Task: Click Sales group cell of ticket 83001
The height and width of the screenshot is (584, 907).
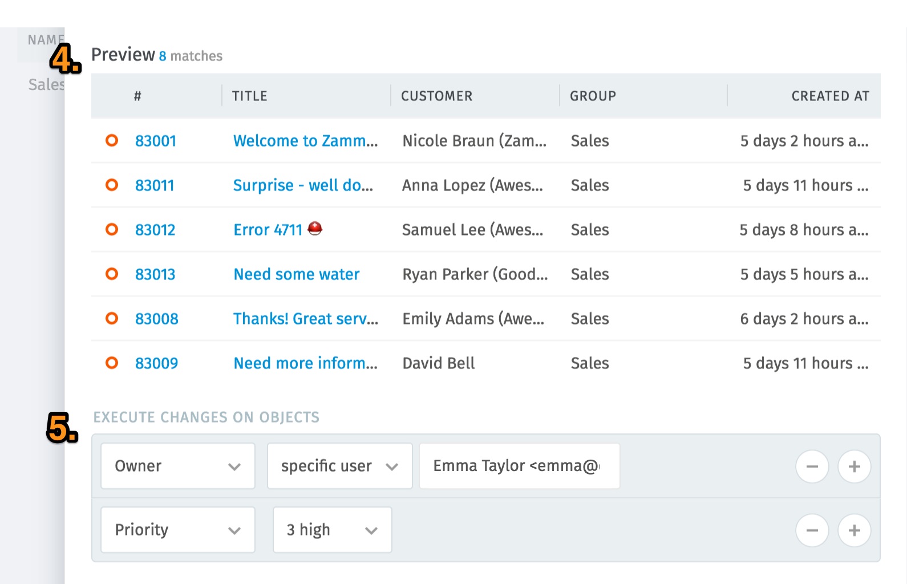Action: point(590,141)
